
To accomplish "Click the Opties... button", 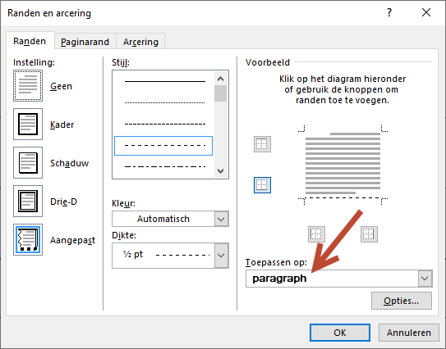I will tap(402, 301).
